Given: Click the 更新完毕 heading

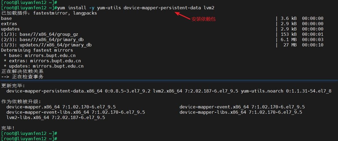Looking at the screenshot, I should [x=13, y=85].
